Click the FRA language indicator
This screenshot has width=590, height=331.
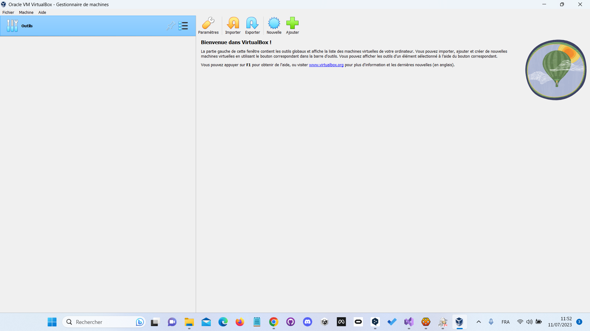[x=505, y=322]
